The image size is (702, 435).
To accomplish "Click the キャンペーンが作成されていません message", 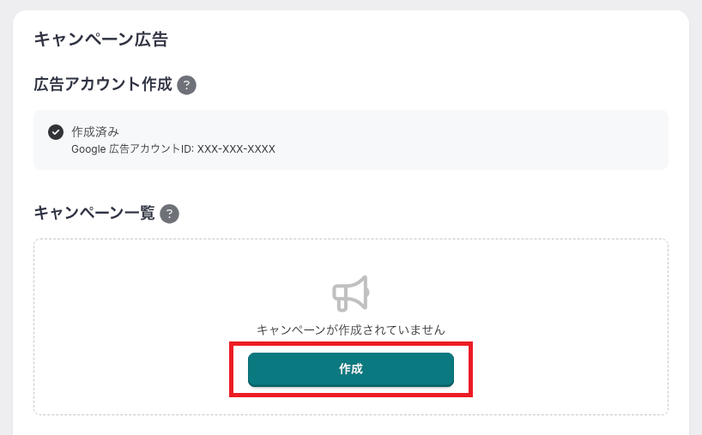I will [350, 329].
